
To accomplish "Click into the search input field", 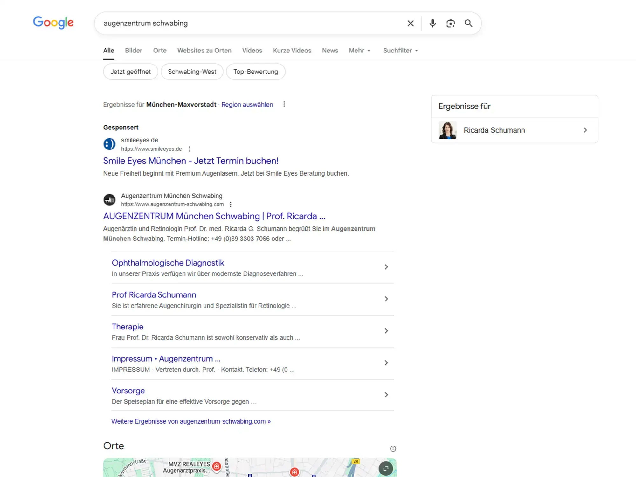I will 248,23.
